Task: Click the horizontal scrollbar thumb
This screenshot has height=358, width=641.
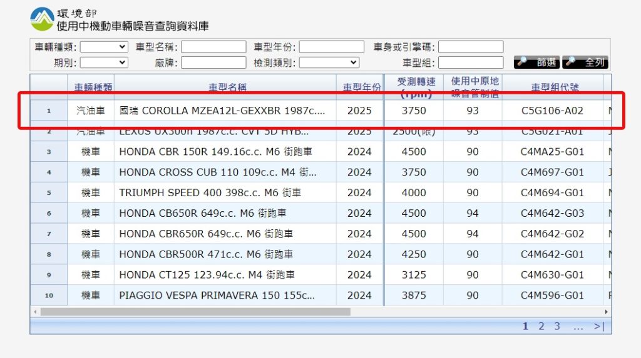Action: click(195, 312)
